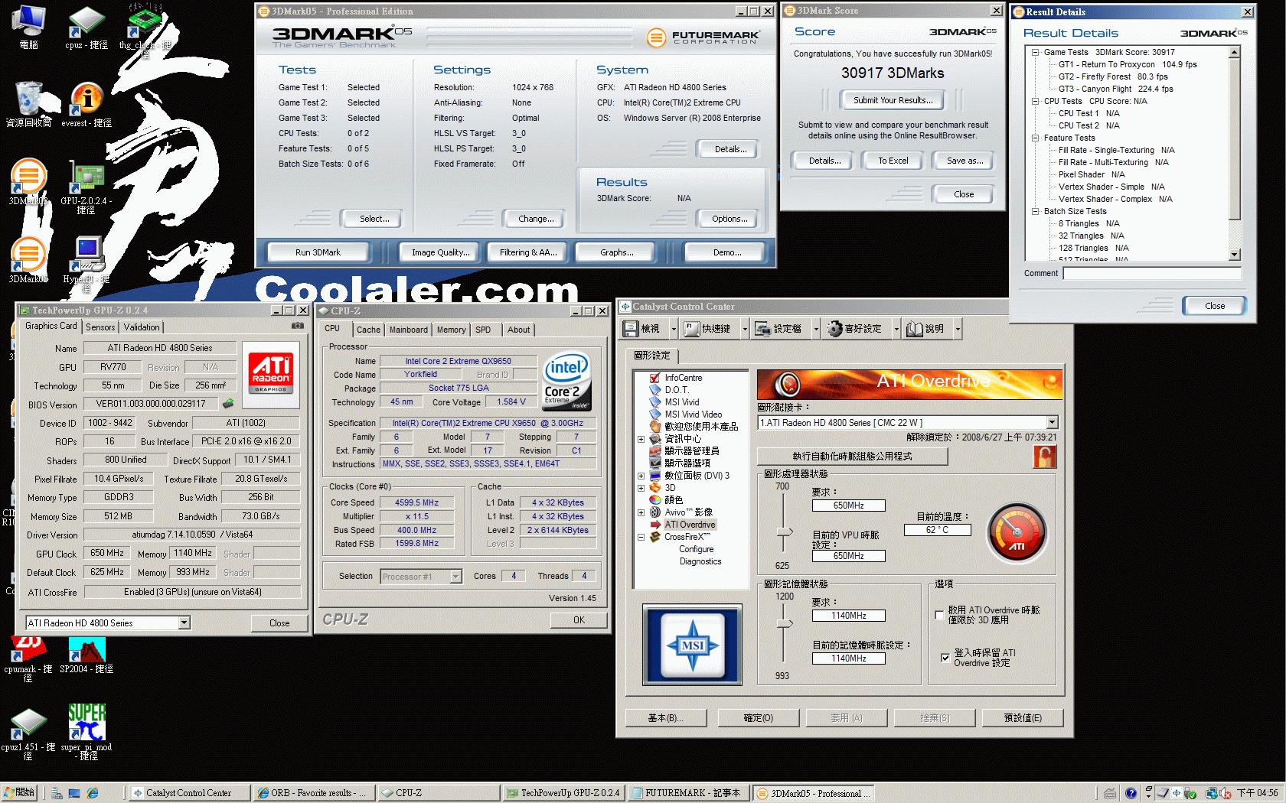This screenshot has width=1286, height=803.
Task: Click the Image Quality button in 3DMark05
Action: 440,252
